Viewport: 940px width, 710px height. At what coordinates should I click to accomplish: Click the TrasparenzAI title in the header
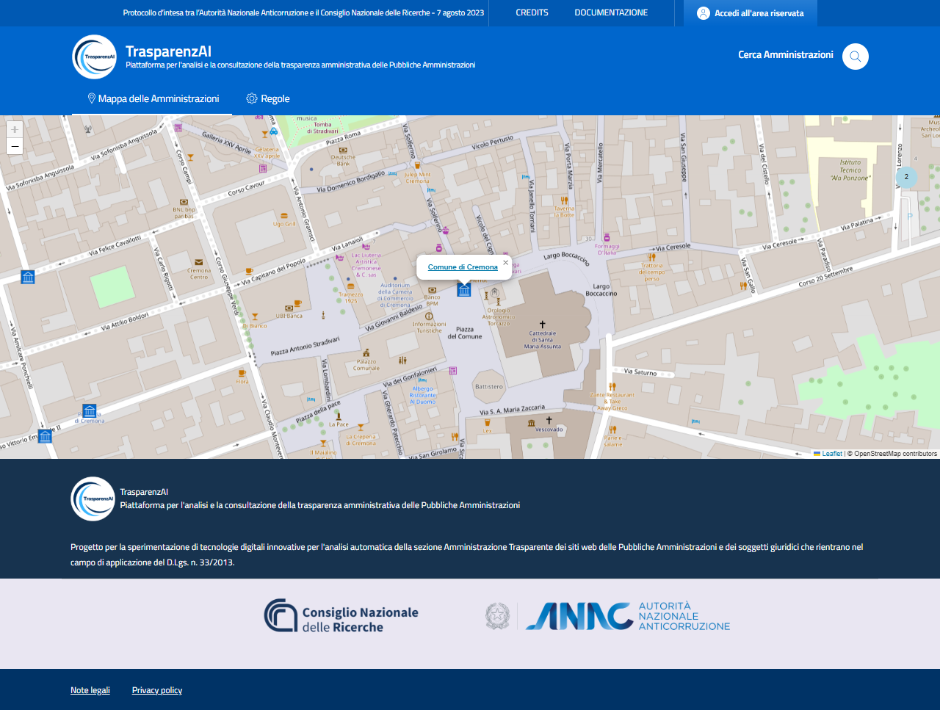tap(168, 51)
